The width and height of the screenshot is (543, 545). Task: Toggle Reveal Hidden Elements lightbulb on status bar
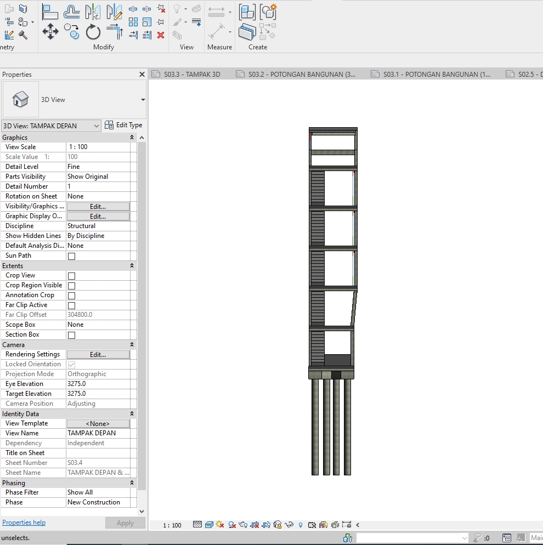pos(301,525)
